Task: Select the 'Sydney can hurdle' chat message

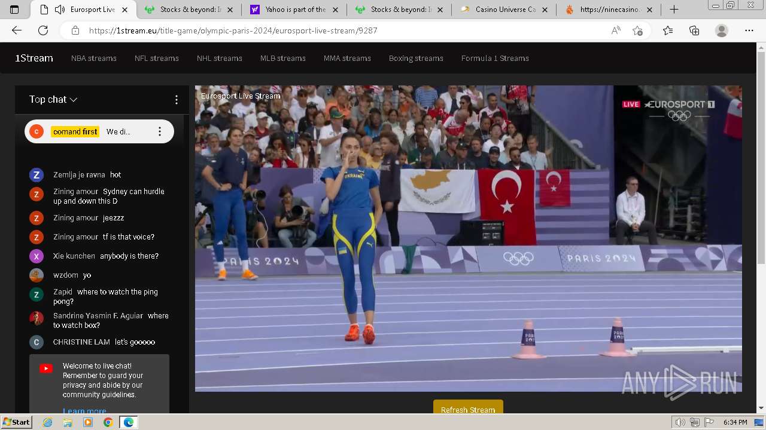Action: (109, 196)
